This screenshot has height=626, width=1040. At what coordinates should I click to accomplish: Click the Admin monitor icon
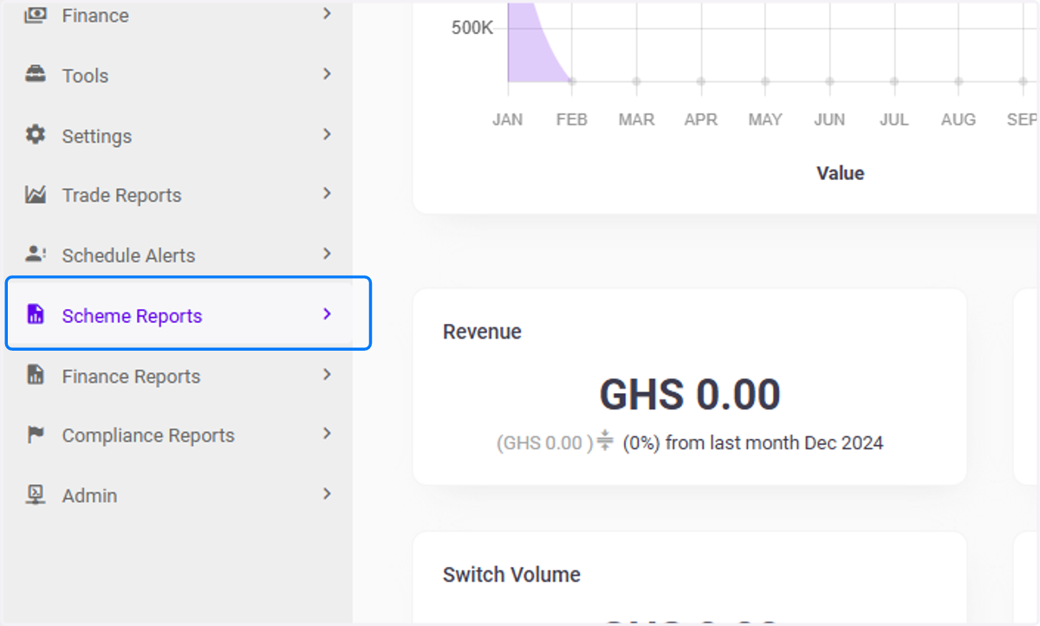pyautogui.click(x=36, y=494)
